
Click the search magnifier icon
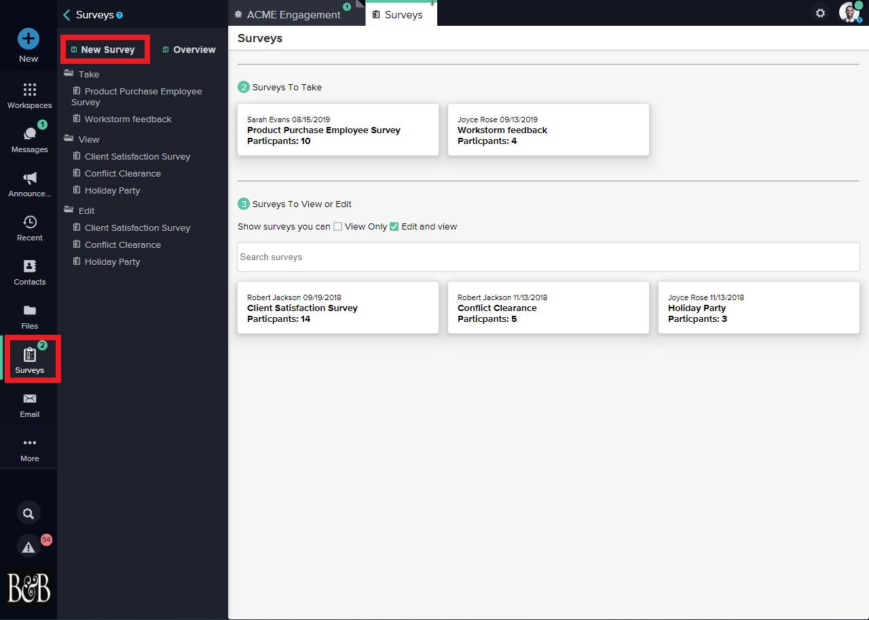point(29,513)
